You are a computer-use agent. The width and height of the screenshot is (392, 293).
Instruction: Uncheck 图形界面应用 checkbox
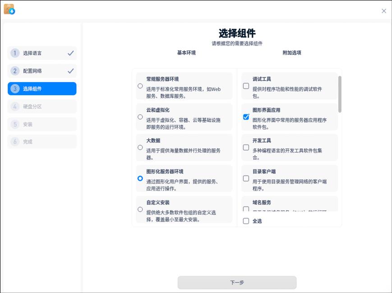pyautogui.click(x=246, y=117)
